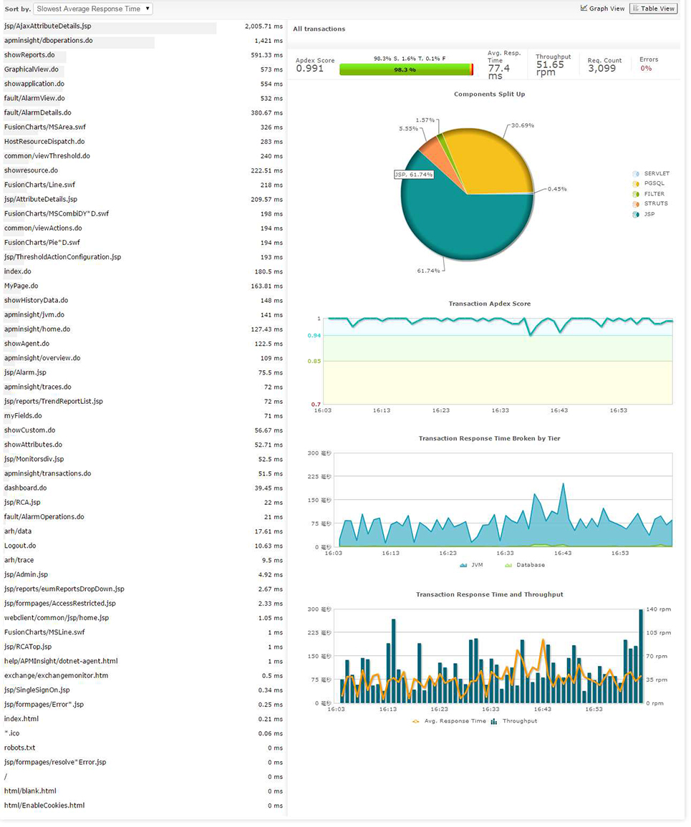
Task: Toggle the JSP legend icon
Action: (x=636, y=214)
